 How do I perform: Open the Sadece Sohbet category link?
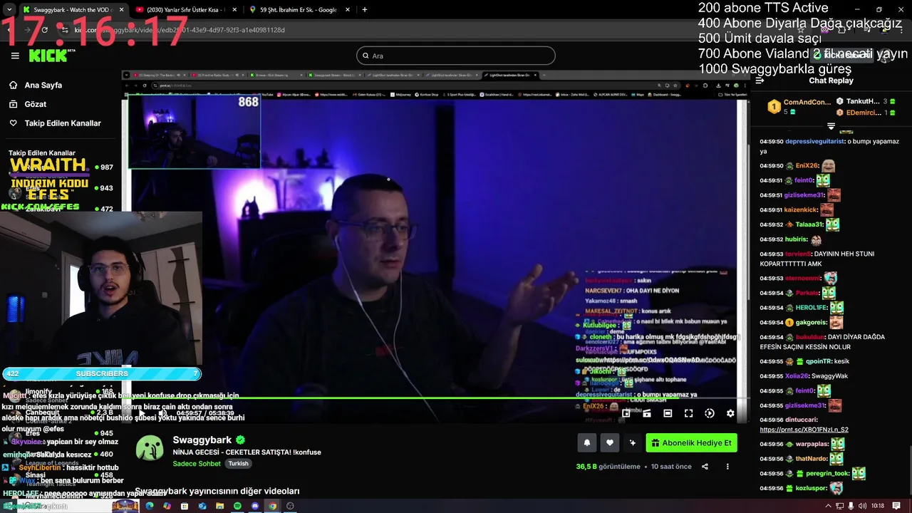pos(197,464)
